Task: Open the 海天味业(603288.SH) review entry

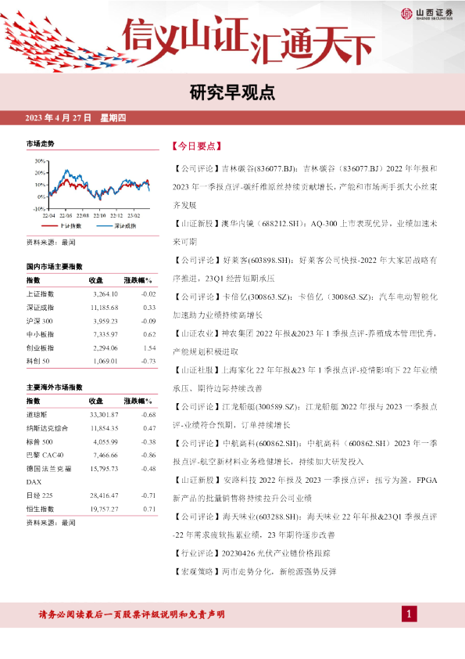Action: 305,525
